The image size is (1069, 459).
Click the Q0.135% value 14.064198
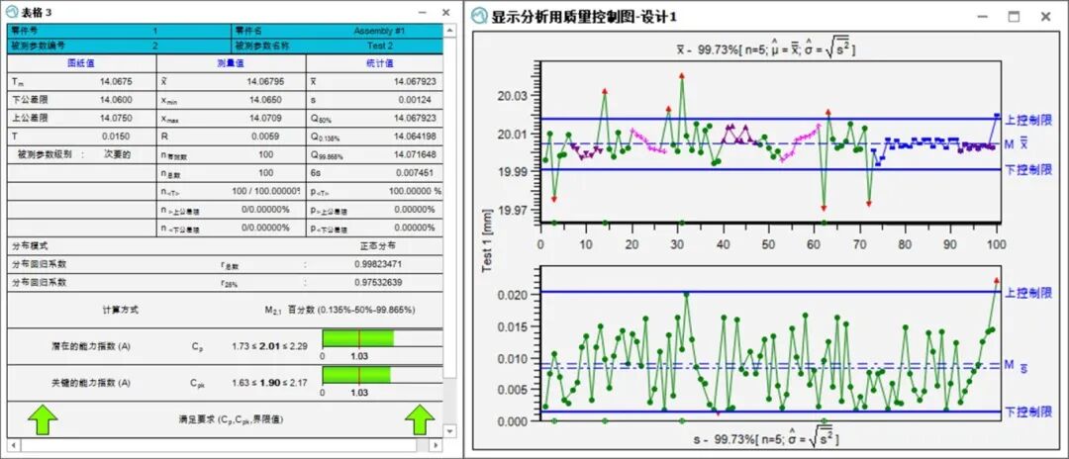coord(415,137)
